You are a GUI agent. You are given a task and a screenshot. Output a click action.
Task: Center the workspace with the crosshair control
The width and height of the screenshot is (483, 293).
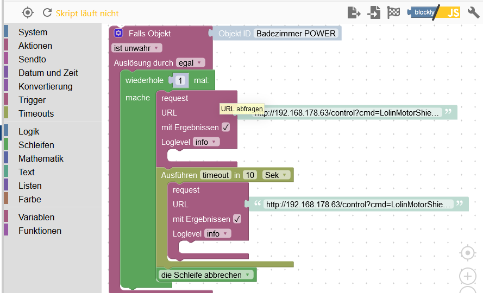(468, 253)
